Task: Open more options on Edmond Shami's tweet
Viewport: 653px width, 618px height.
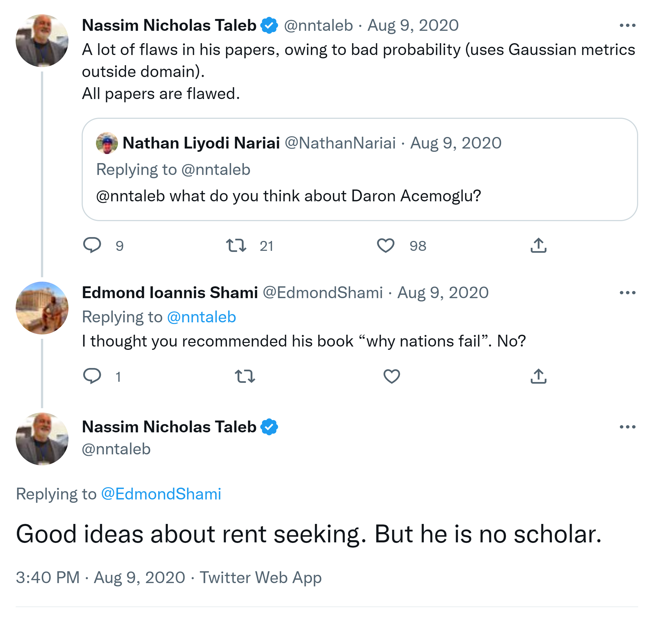Action: tap(627, 293)
